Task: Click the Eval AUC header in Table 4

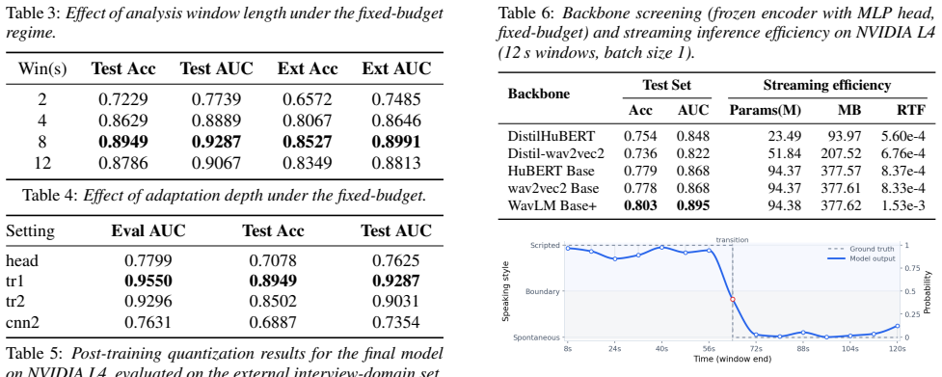Action: pos(148,231)
